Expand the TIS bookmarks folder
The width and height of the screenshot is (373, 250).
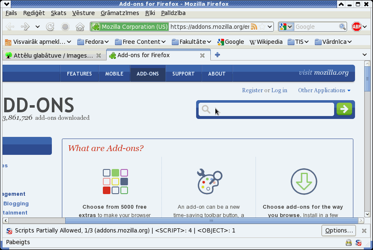click(x=298, y=42)
